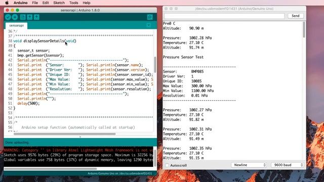The height and width of the screenshot is (182, 324).
Task: Open the Sketch menu
Action: [59, 3]
